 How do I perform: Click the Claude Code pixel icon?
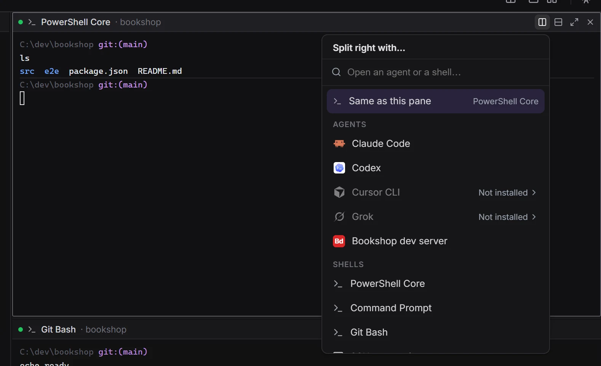[339, 144]
